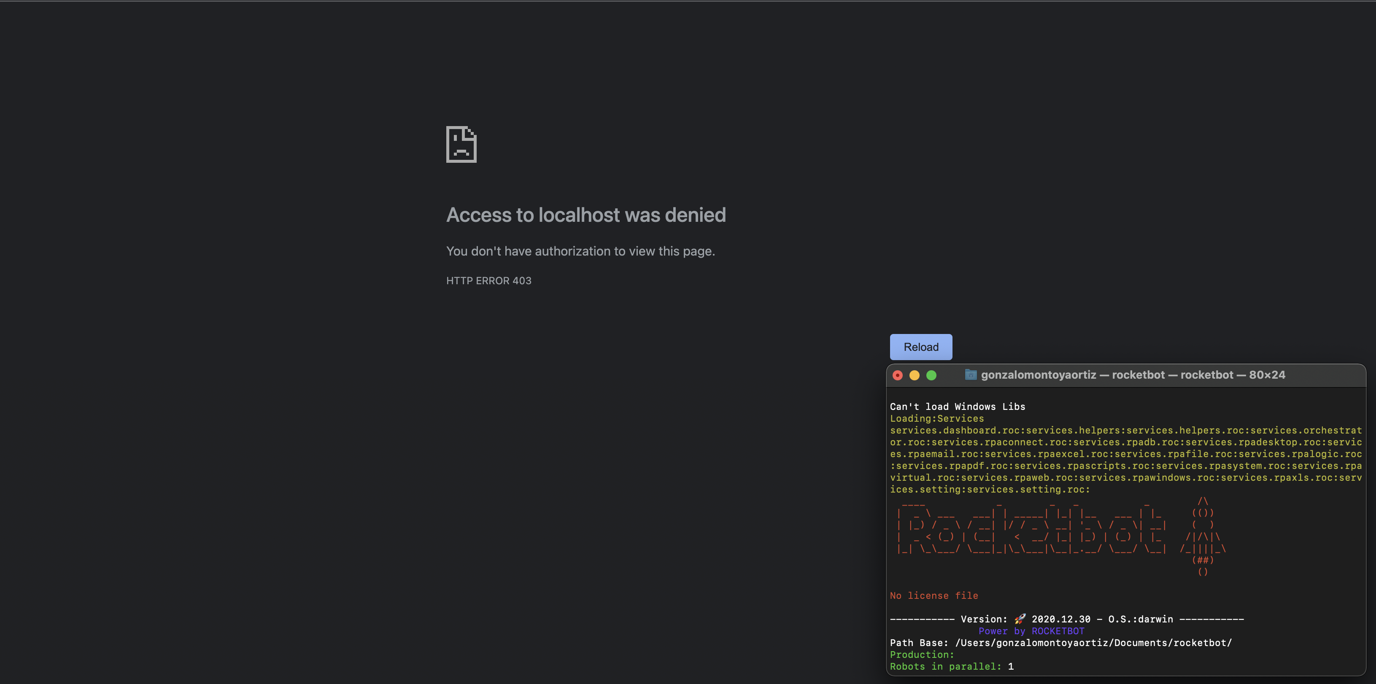
Task: Click the folder icon in terminal title bar
Action: pos(971,375)
